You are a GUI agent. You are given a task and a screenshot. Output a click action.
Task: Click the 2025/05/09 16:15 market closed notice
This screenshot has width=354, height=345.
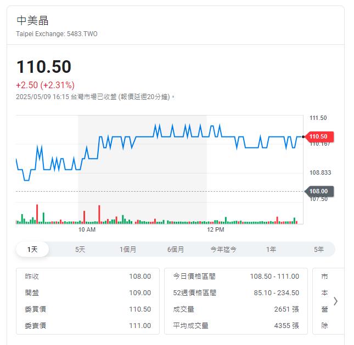coord(95,97)
